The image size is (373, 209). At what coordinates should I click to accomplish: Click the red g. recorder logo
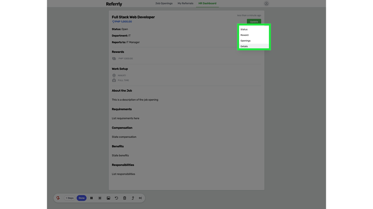[58, 198]
